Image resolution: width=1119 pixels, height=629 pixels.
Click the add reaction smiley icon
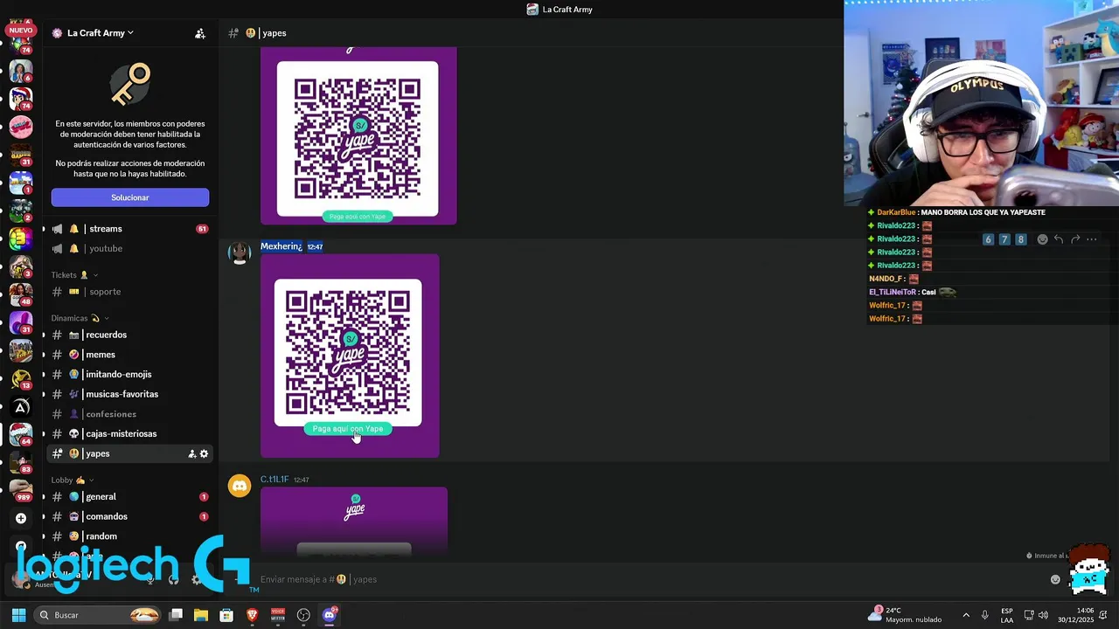1042,239
